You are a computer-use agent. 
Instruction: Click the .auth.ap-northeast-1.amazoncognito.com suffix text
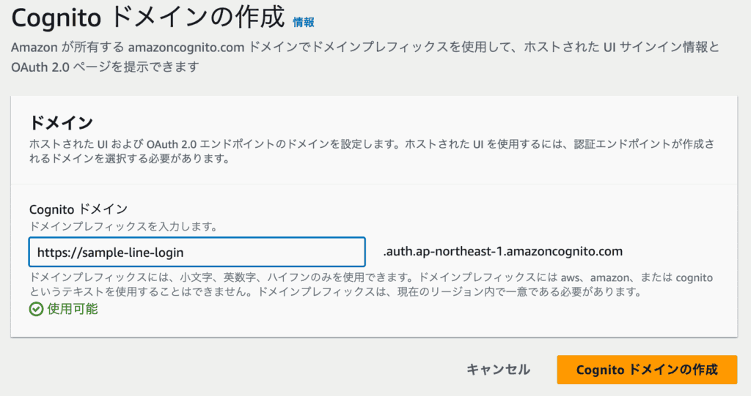coord(502,252)
